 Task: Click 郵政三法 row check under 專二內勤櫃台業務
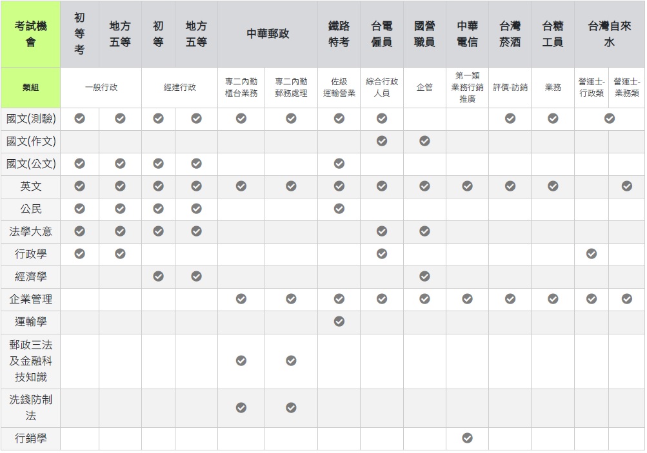click(x=241, y=361)
